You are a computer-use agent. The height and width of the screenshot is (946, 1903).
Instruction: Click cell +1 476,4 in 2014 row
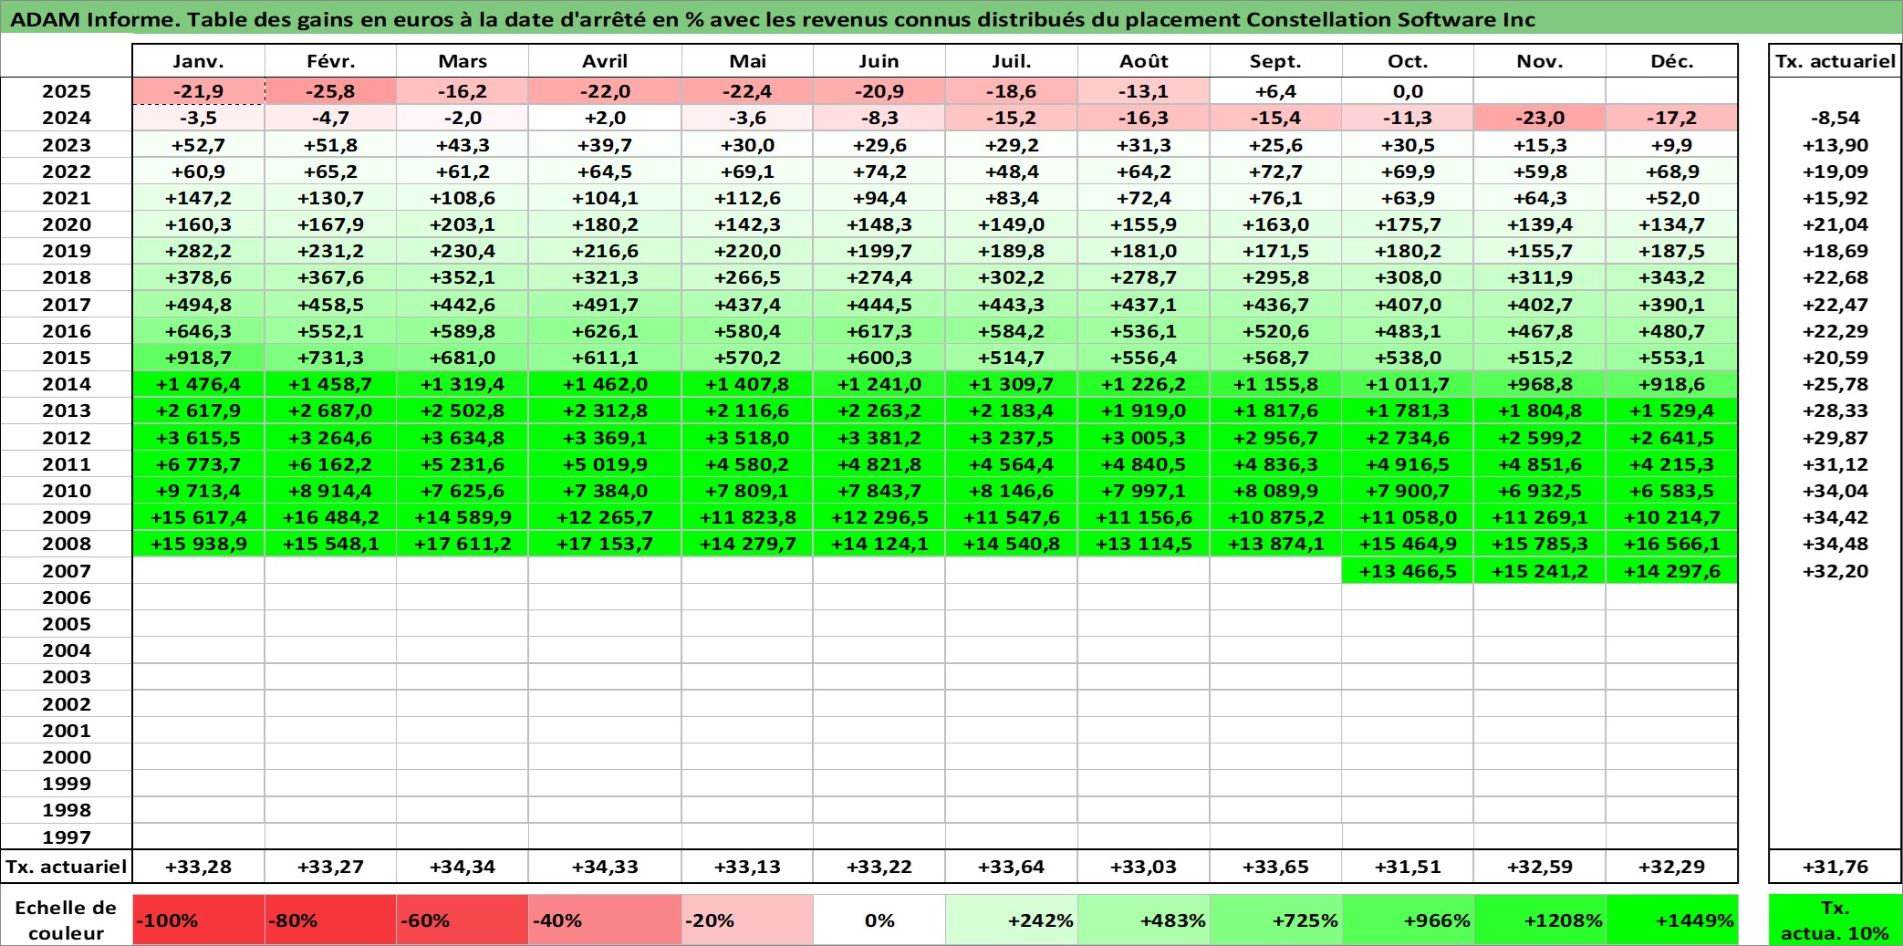click(x=199, y=384)
